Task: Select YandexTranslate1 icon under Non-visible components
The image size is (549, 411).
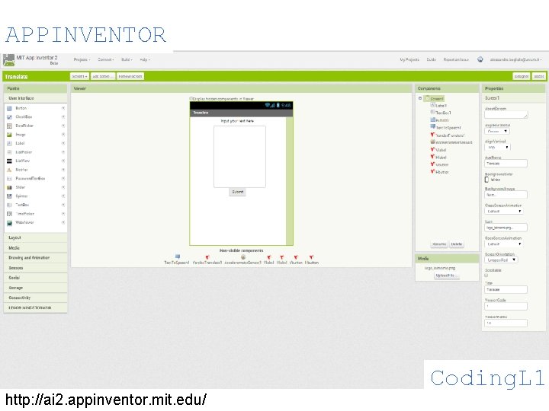Action: click(207, 257)
